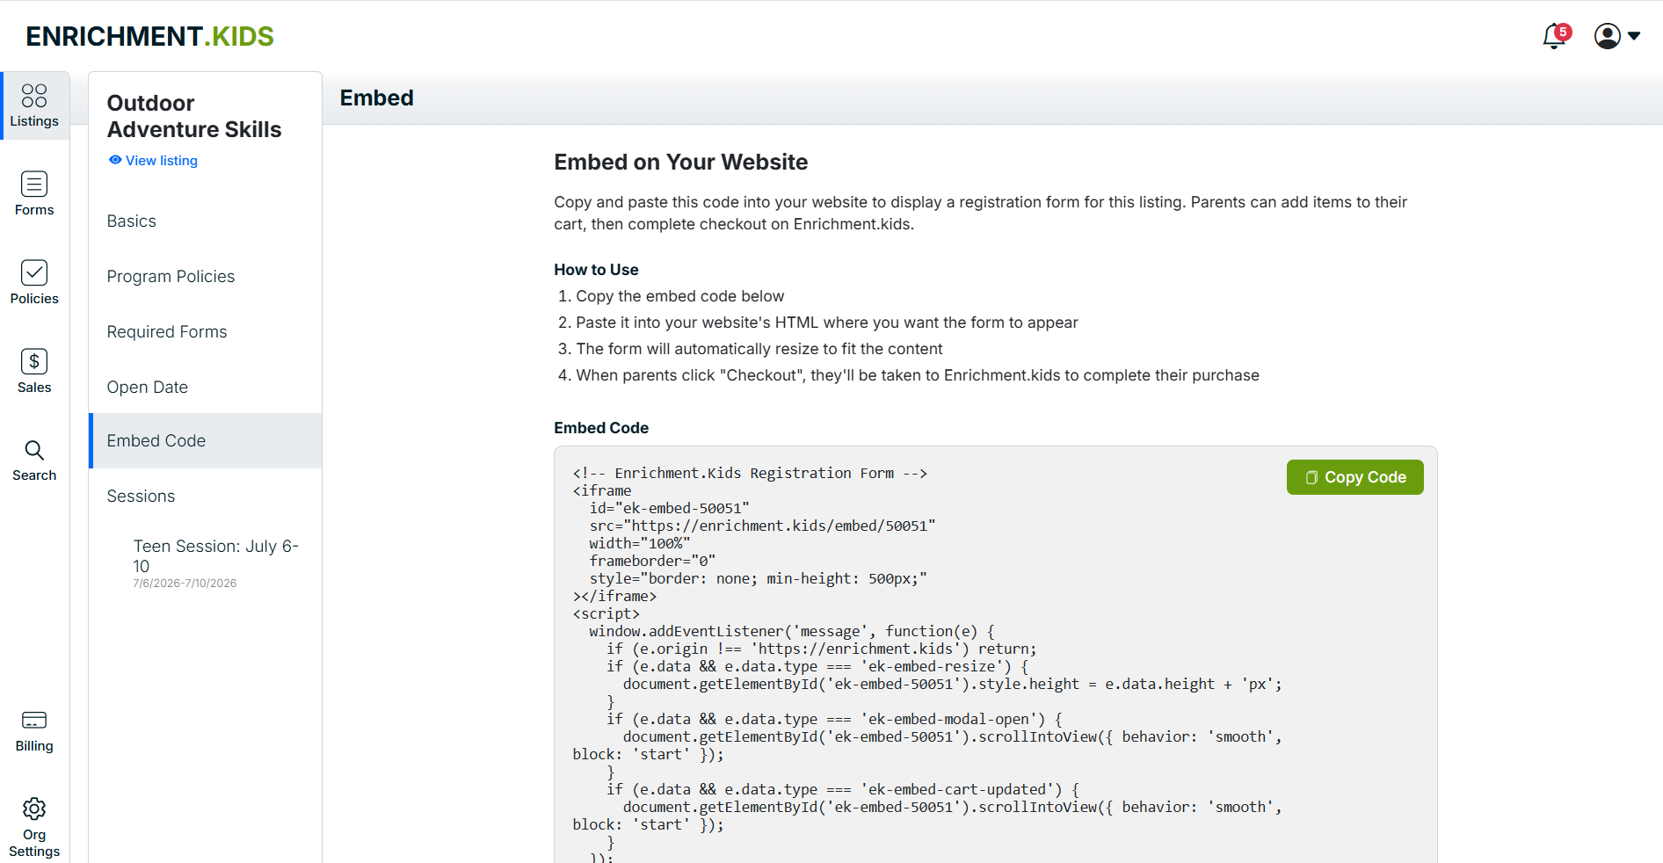Click the eye icon beside View listing
1663x863 pixels.
[115, 160]
